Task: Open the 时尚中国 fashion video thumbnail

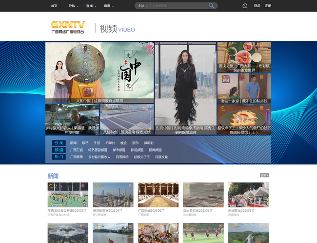Action: point(185,87)
